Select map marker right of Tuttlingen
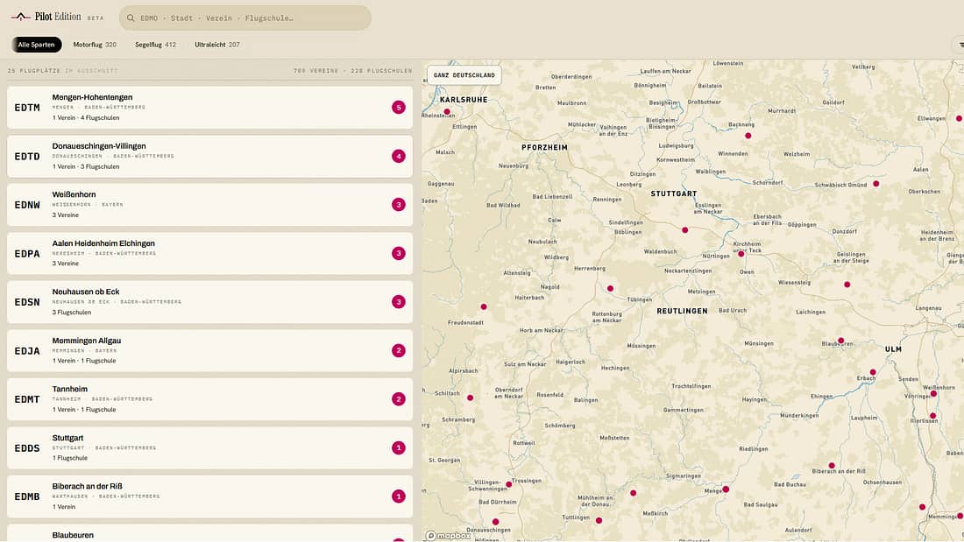964x542 pixels. 599,520
